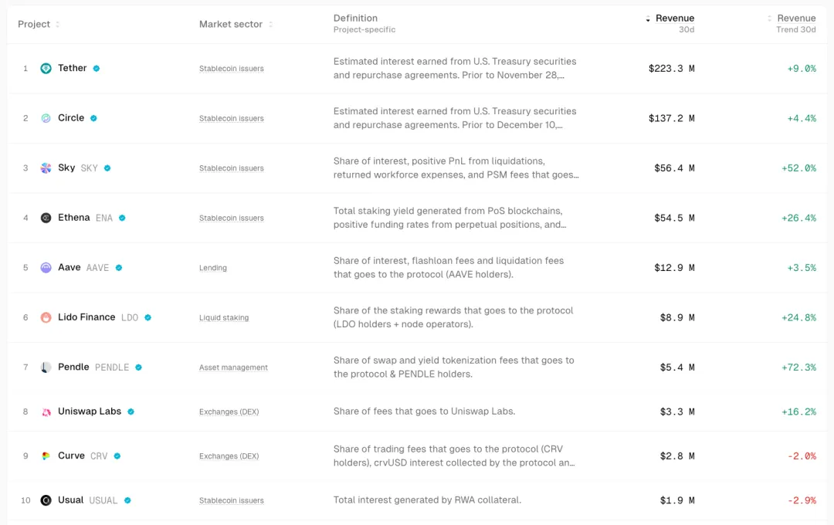
Task: Click the Uniswap Labs unicorn icon
Action: [x=46, y=412]
